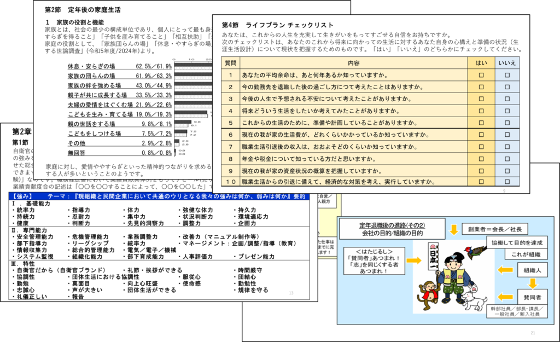
Task: Check はい for question 3 on 予想される不安
Action: click(x=481, y=98)
